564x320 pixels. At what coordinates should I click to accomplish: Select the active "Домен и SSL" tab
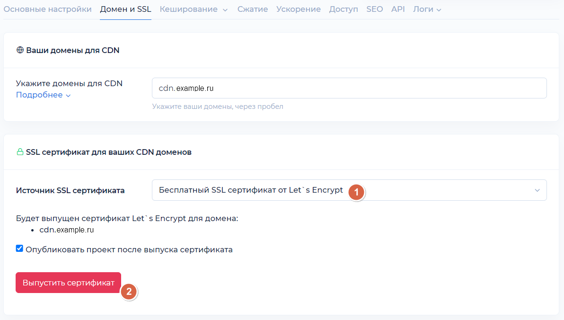[125, 9]
